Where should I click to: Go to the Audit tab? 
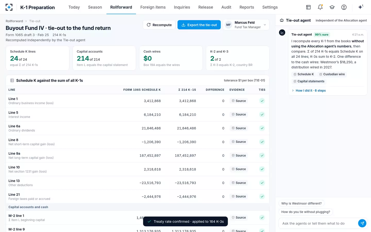coord(226,7)
